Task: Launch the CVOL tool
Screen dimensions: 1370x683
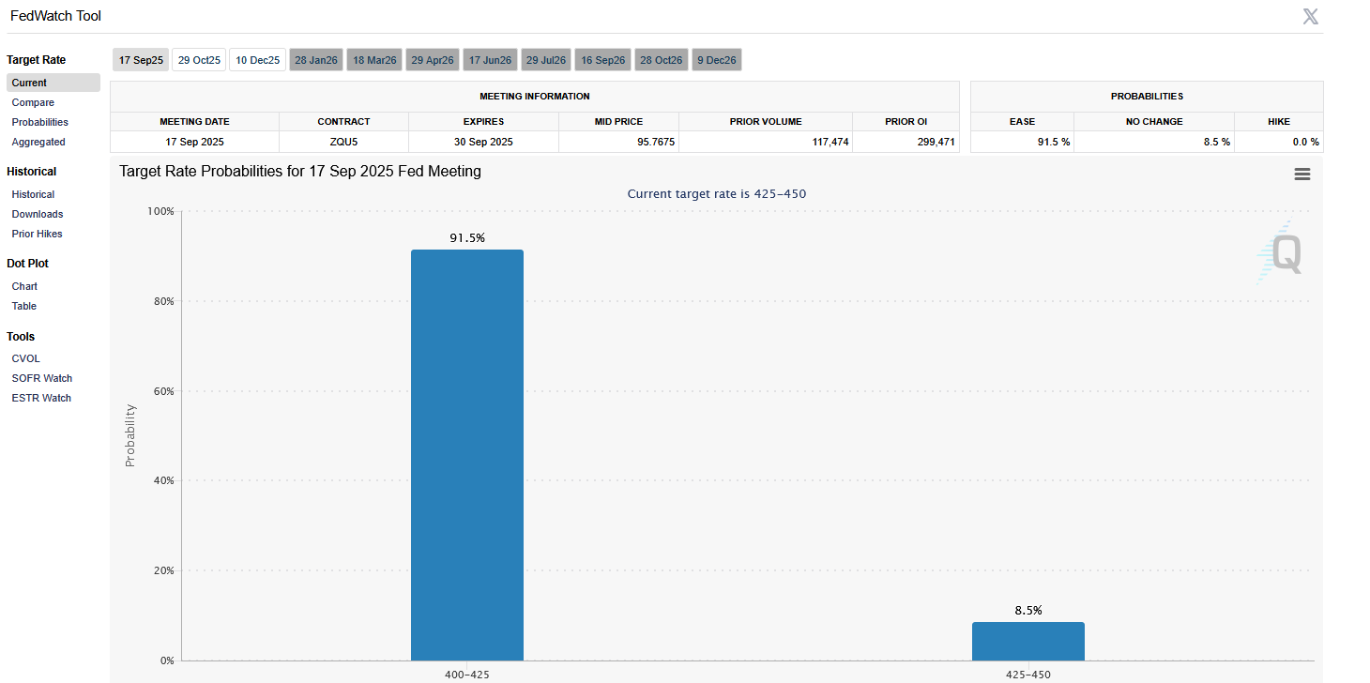Action: point(25,358)
